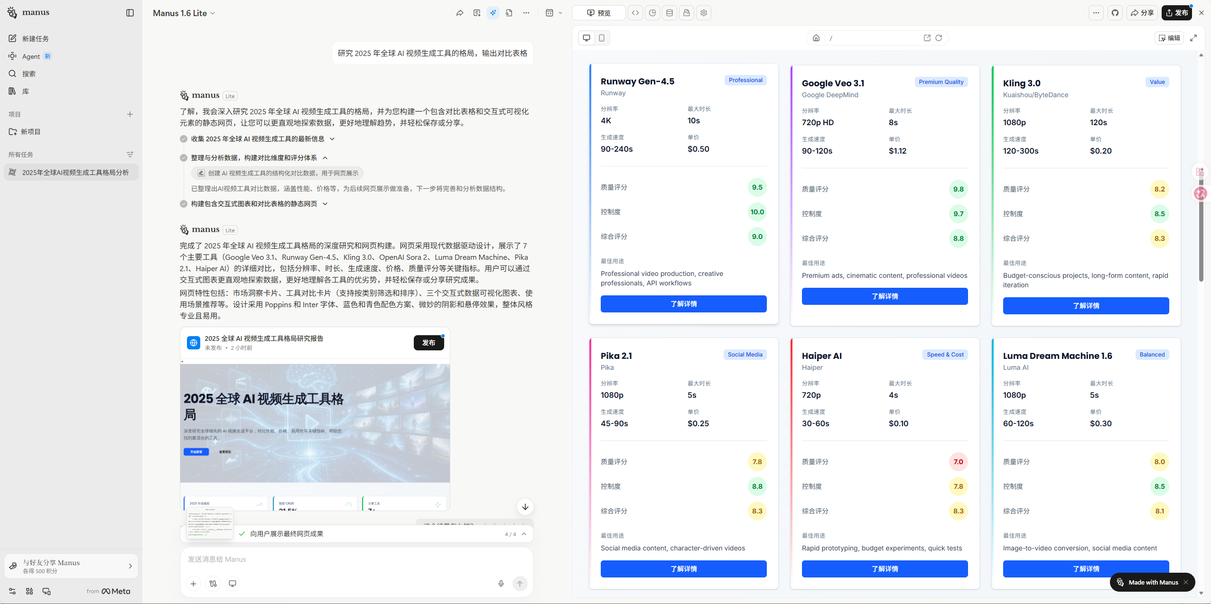Add a new project with plus icon

[x=130, y=114]
